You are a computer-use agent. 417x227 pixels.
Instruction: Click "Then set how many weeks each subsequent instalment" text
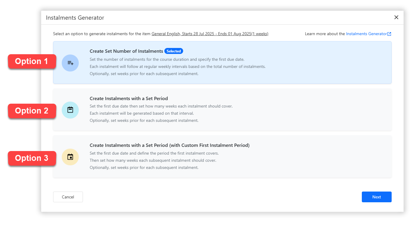coord(153,161)
